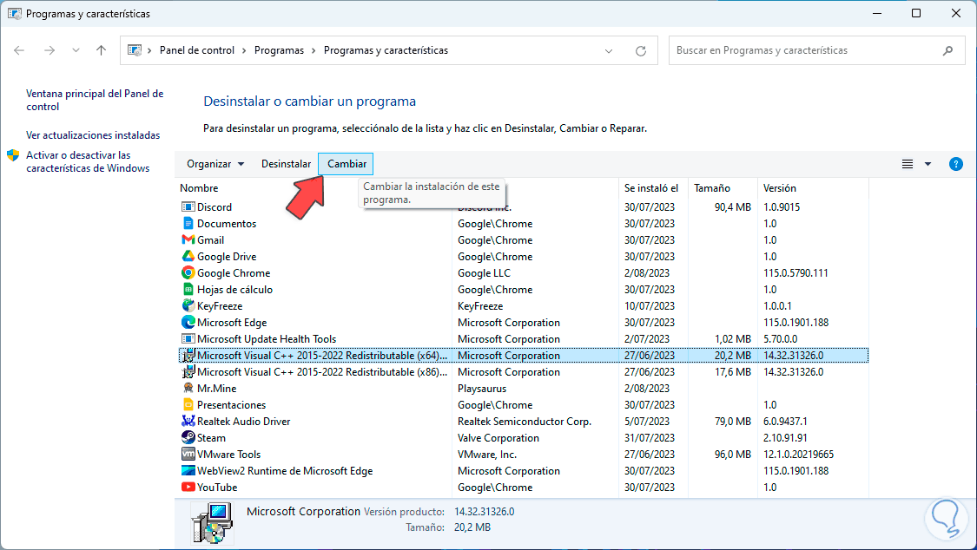This screenshot has width=977, height=550.
Task: Open the help question mark icon
Action: 955,164
